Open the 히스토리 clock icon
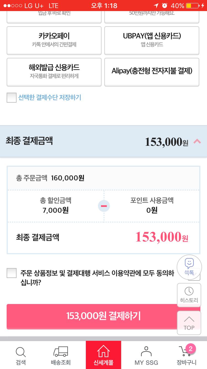The height and width of the screenshot is (369, 207). (189, 291)
